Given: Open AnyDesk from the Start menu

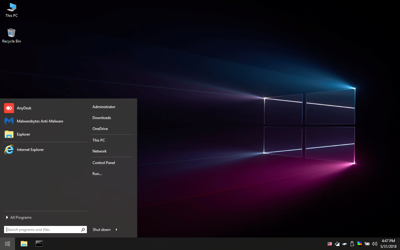Looking at the screenshot, I should pyautogui.click(x=24, y=108).
